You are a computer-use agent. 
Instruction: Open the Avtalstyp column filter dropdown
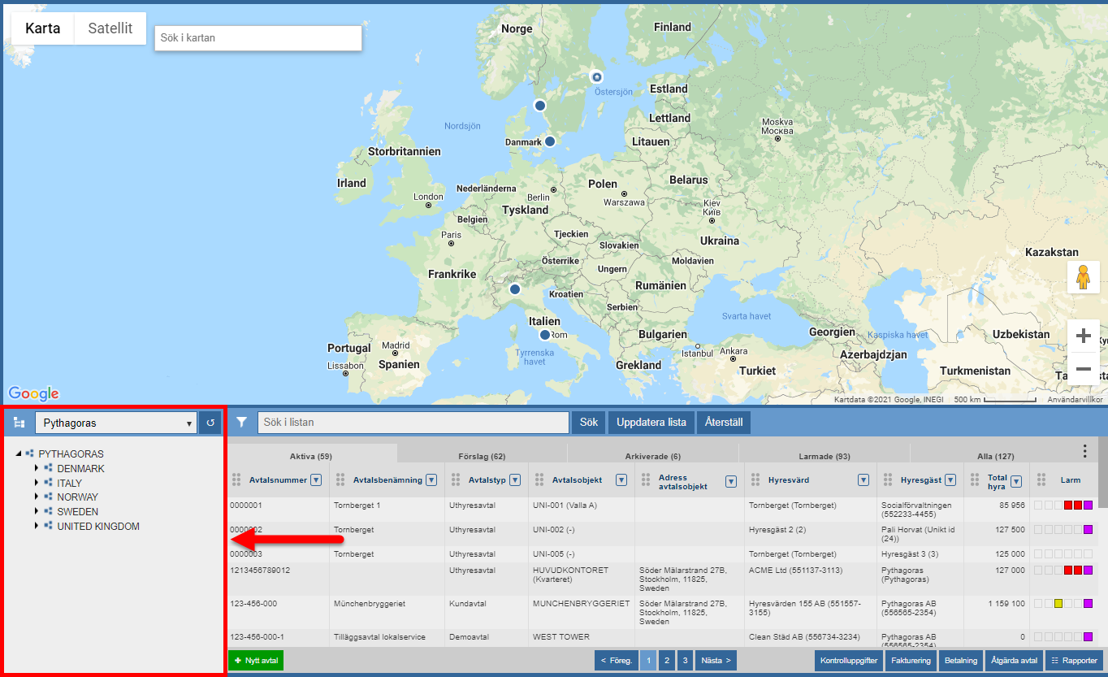click(517, 480)
